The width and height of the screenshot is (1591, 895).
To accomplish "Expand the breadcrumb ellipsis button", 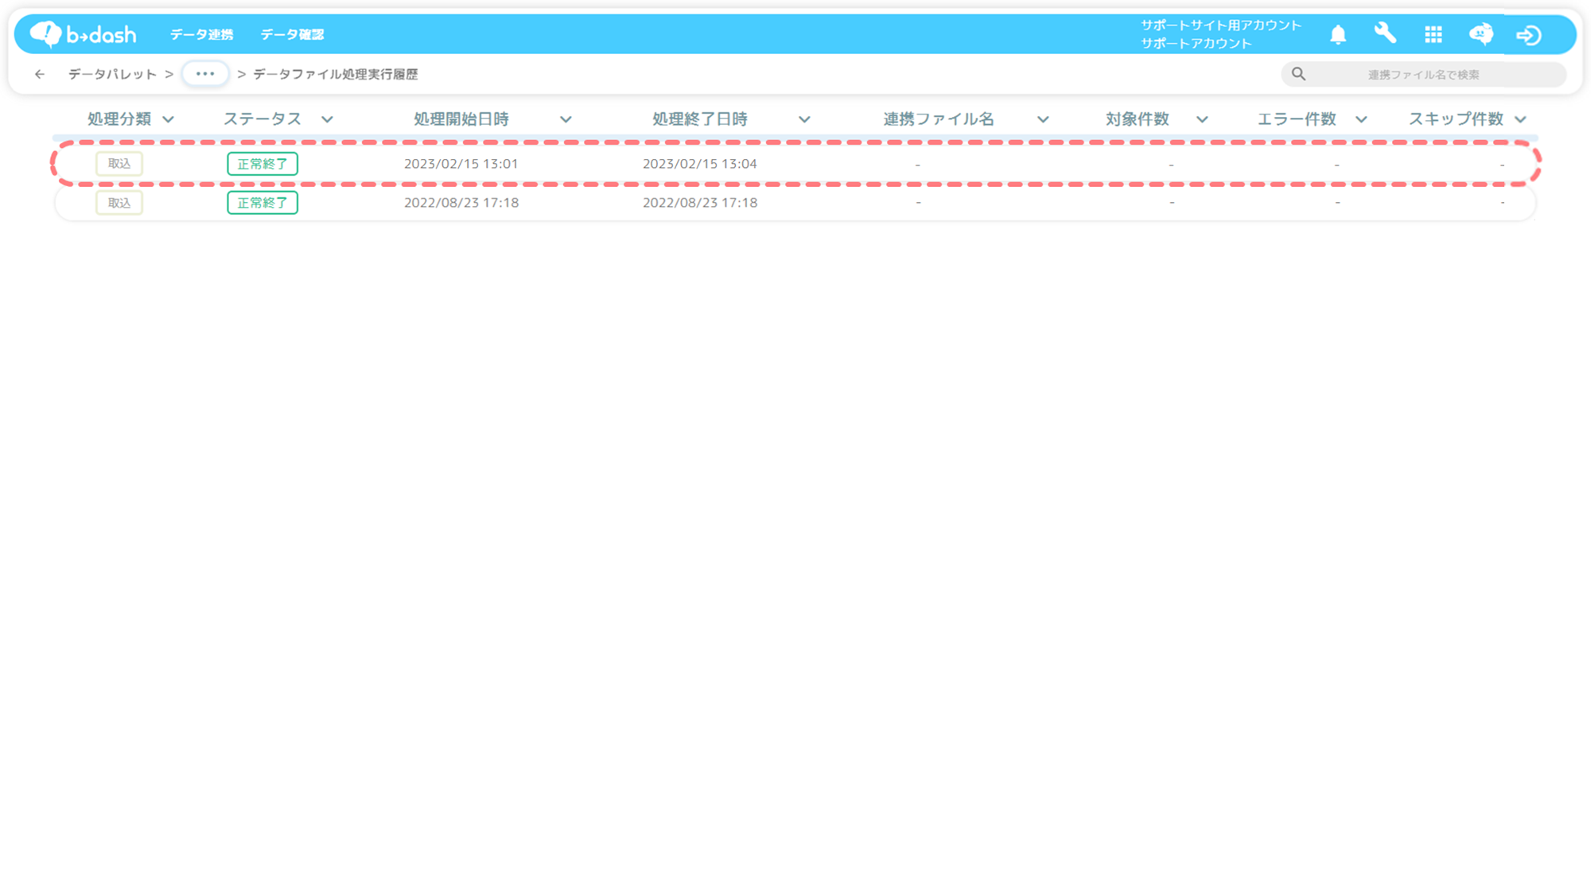I will tap(205, 74).
